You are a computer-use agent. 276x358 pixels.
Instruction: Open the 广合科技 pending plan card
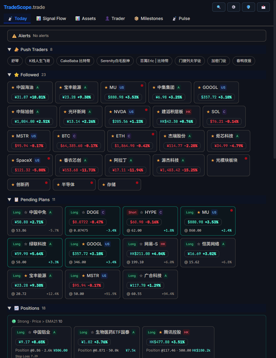click(x=150, y=284)
